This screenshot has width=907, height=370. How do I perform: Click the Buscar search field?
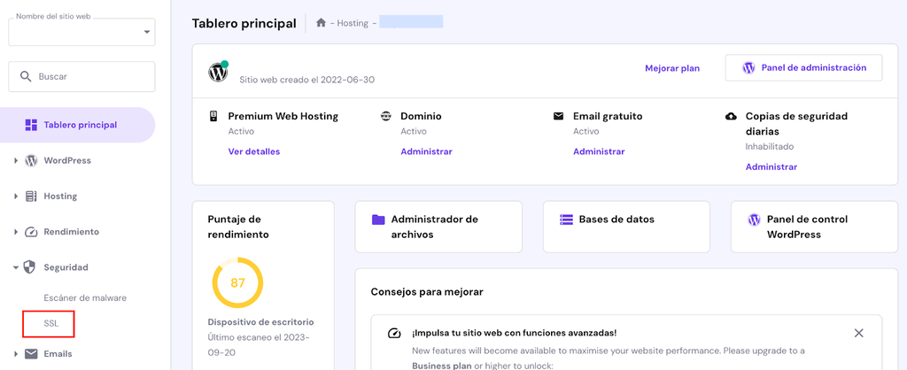81,77
